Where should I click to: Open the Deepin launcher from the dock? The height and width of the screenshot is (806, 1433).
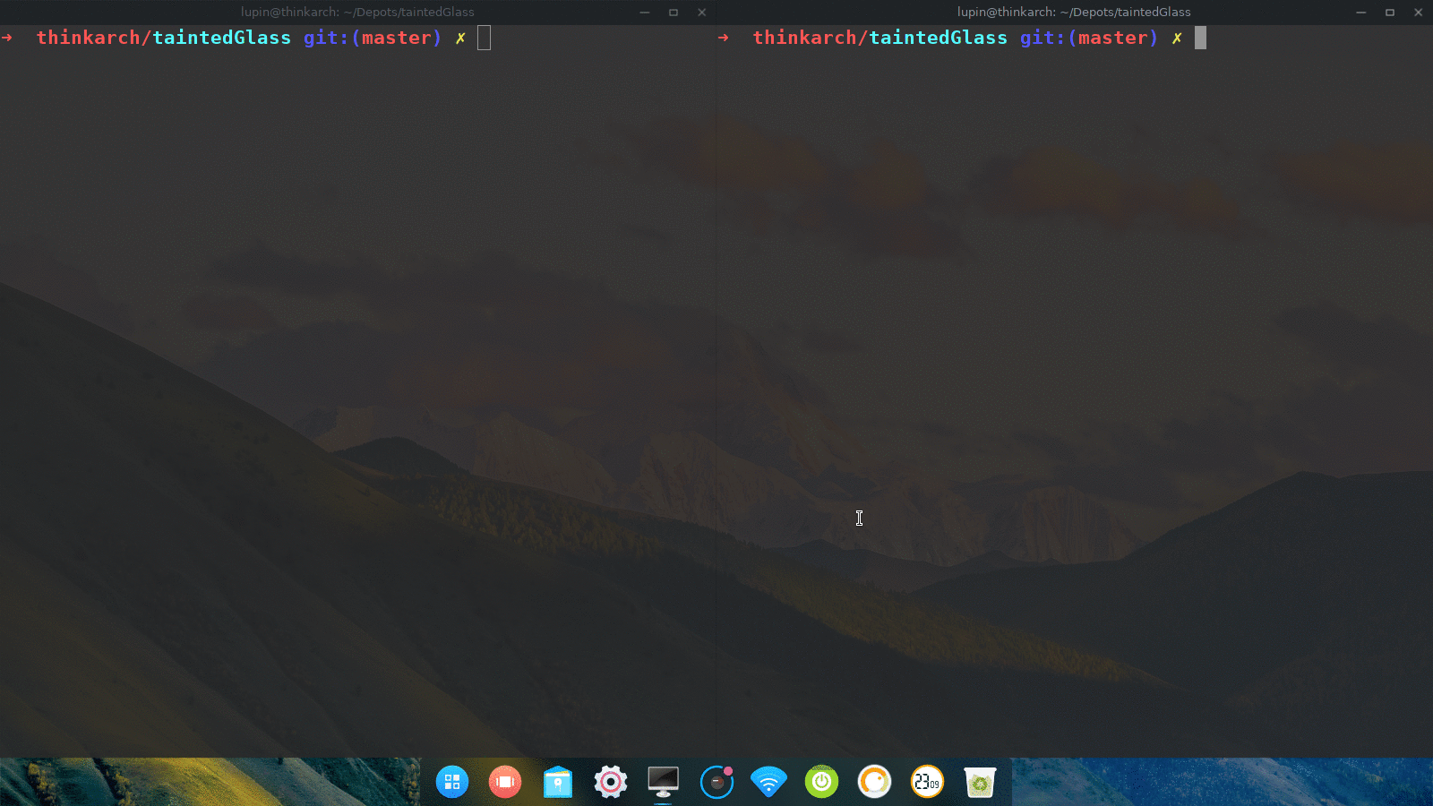coord(452,782)
